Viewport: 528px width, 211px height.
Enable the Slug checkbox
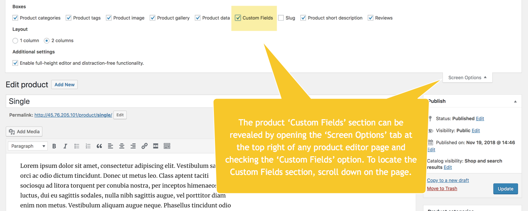click(x=281, y=18)
